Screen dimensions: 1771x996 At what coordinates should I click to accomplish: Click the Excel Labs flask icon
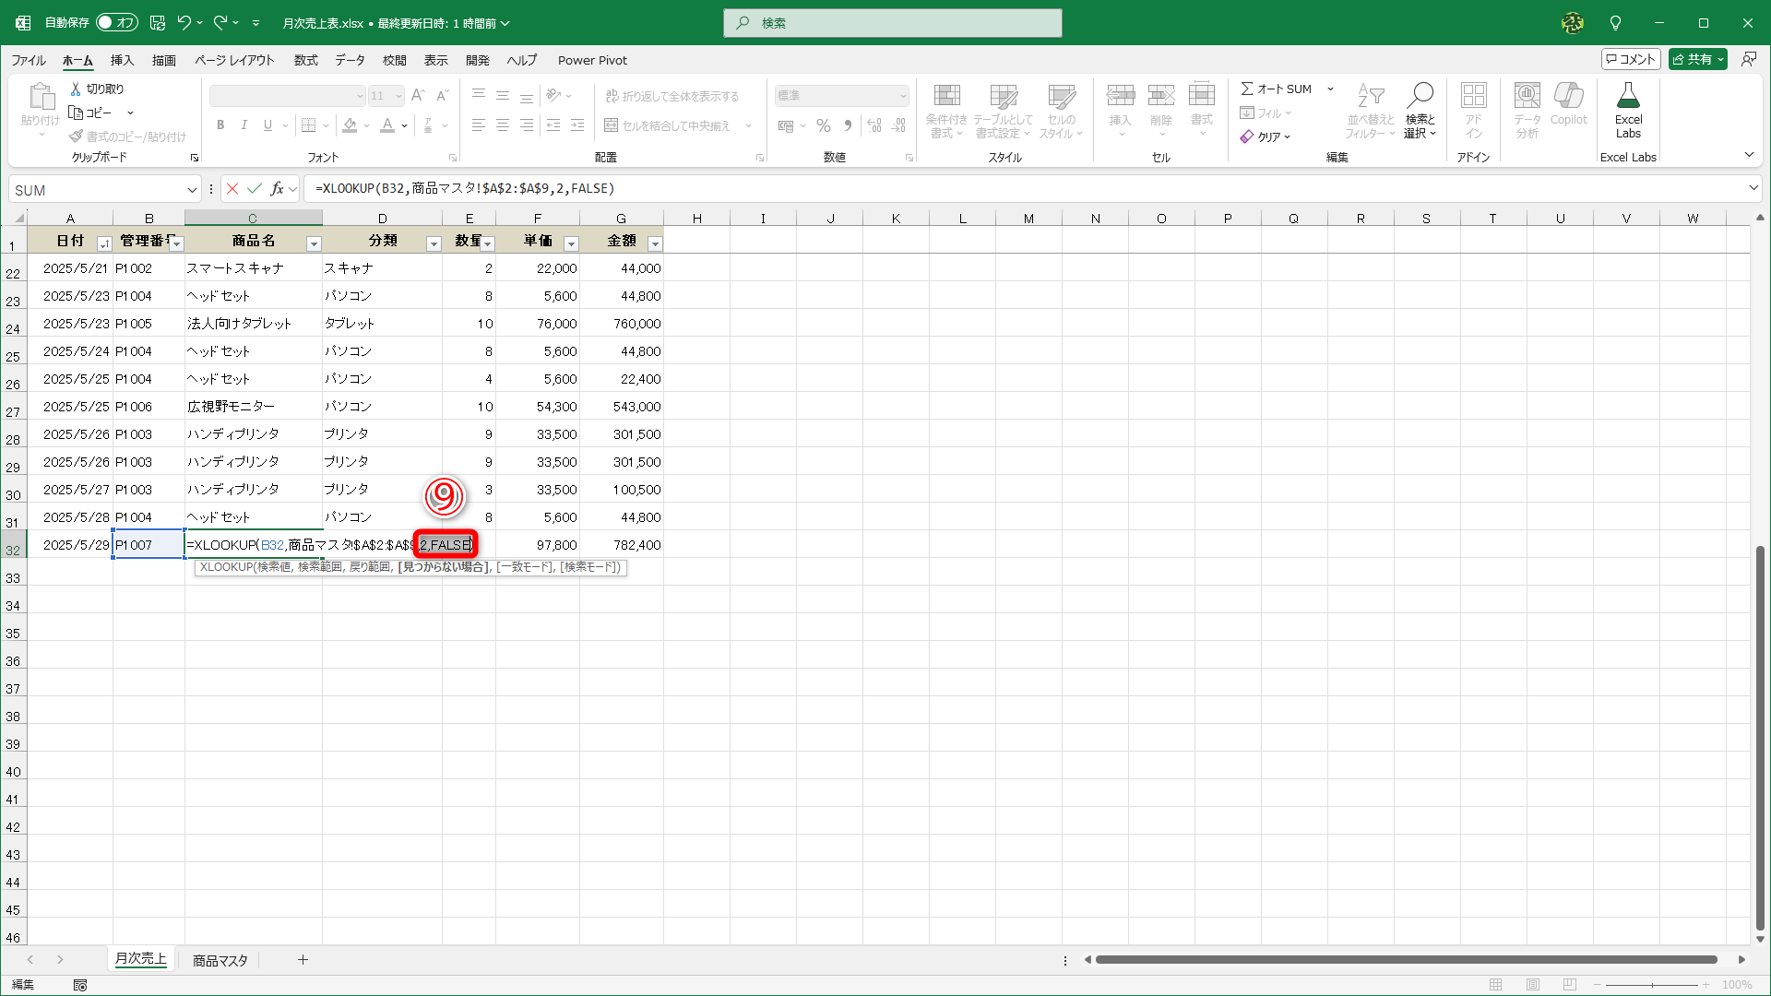coord(1628,96)
